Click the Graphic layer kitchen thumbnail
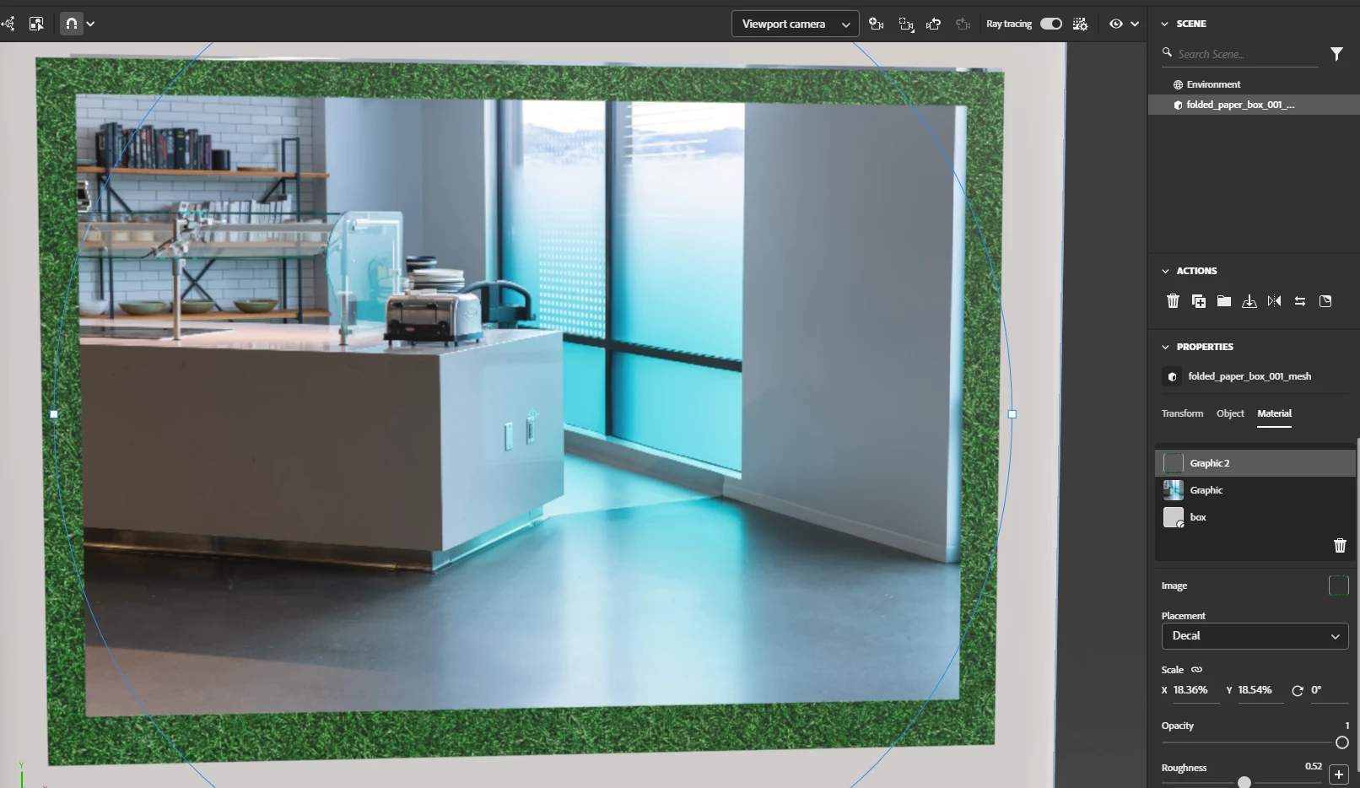The image size is (1360, 788). 1174,490
